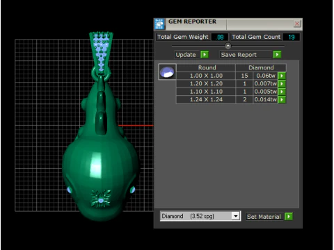Open the Diamond (3.52 spg) material dropdown
Screen dimensions: 334x250
(236, 216)
